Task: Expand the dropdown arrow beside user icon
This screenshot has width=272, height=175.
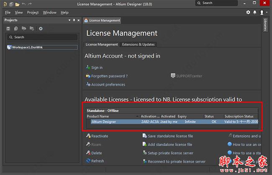Action: 266,13
